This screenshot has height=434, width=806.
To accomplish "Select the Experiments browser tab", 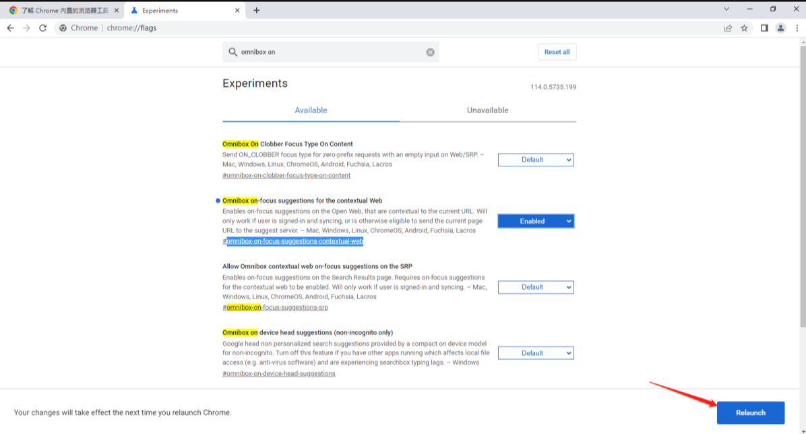I will tap(185, 10).
